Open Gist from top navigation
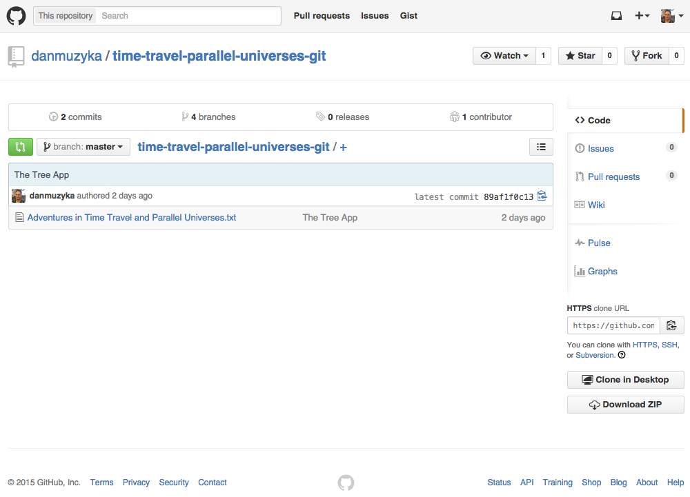The width and height of the screenshot is (690, 497). tap(408, 16)
